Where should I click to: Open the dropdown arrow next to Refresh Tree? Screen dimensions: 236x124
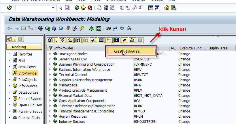(x=56, y=40)
